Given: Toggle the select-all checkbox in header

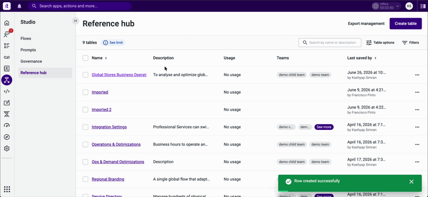Looking at the screenshot, I should (x=86, y=58).
